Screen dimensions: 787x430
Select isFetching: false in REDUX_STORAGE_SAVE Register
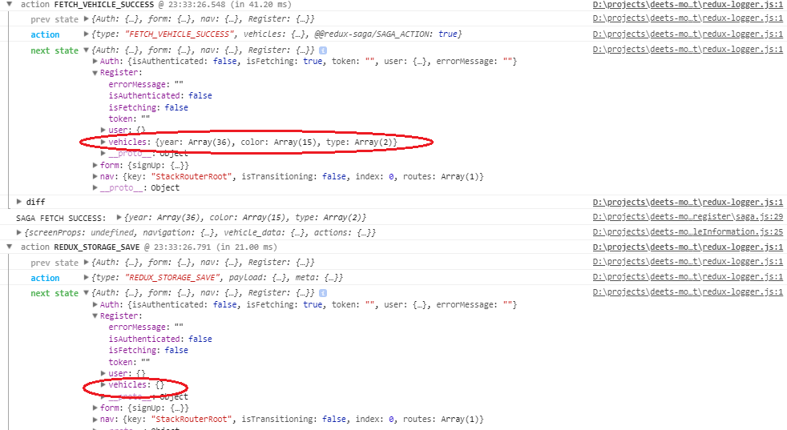tap(148, 350)
